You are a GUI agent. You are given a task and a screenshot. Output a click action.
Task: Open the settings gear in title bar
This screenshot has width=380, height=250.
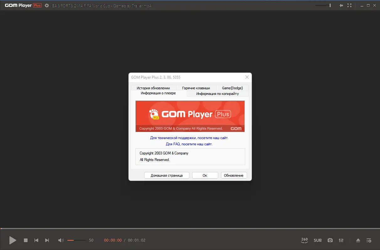pos(47,6)
